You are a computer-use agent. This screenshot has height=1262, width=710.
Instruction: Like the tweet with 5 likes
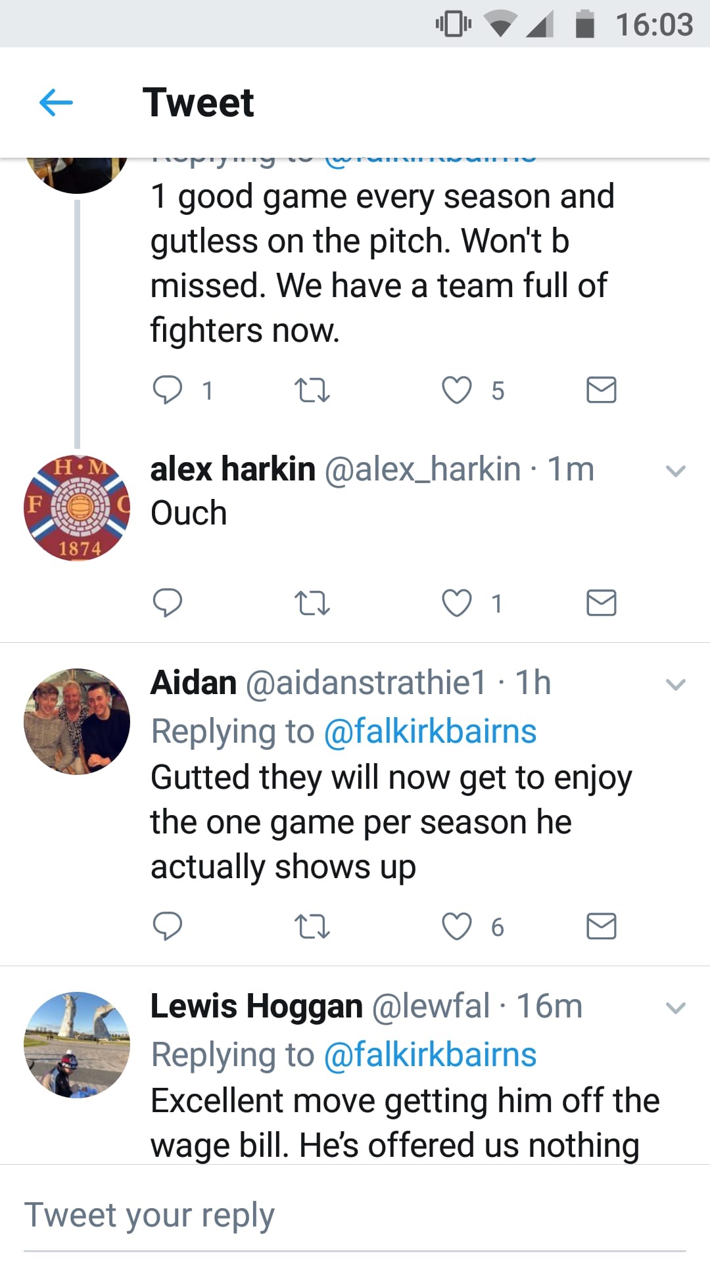(x=456, y=390)
